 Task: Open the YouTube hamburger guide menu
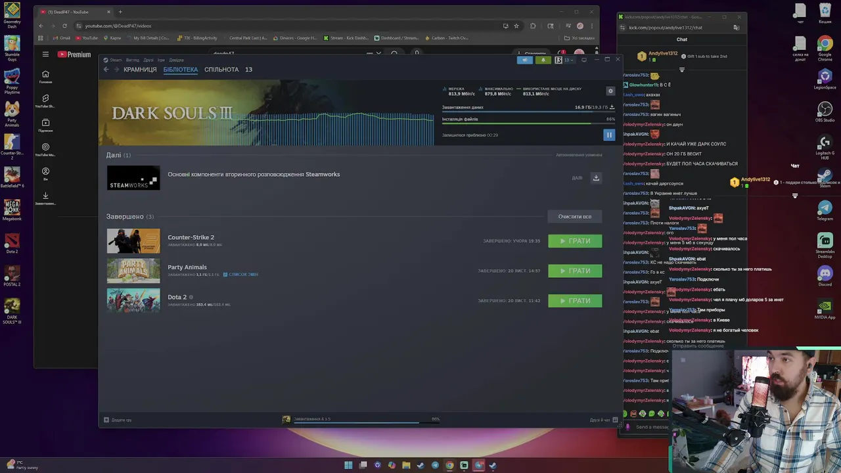click(45, 55)
